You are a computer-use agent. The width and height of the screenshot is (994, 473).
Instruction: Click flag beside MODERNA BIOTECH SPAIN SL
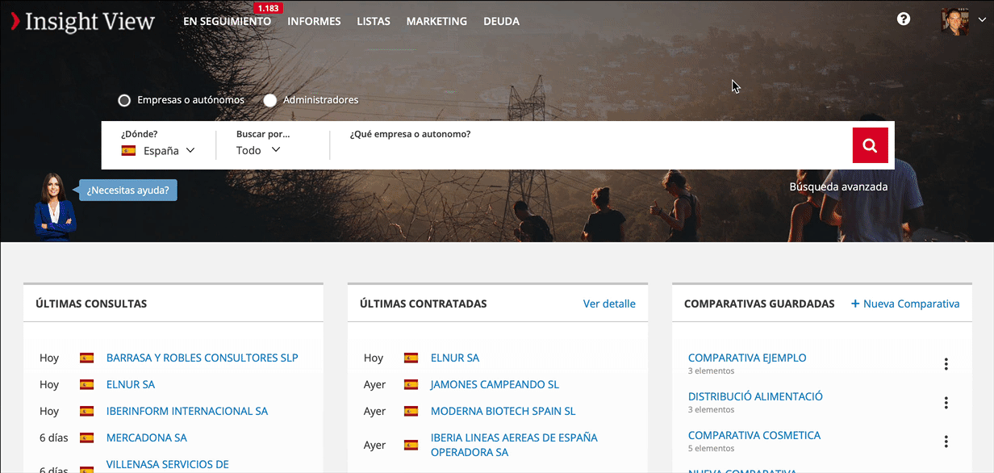tap(411, 411)
